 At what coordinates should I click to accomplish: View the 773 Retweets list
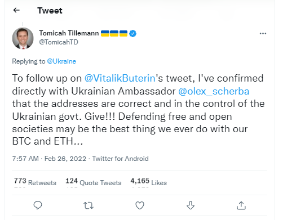click(35, 182)
